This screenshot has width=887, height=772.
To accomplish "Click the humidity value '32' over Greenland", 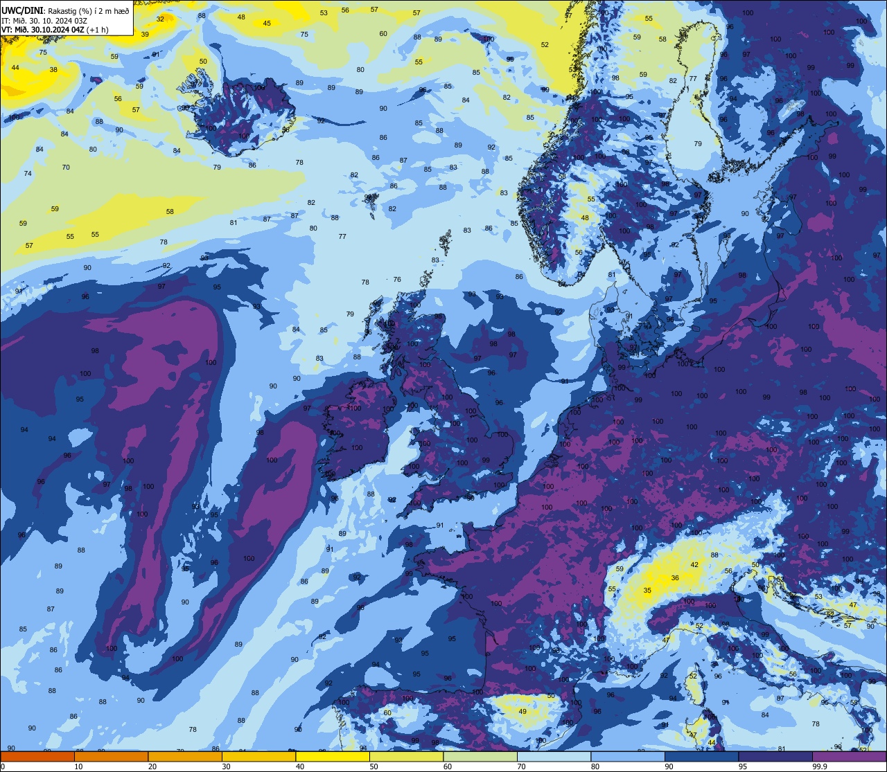I will (x=161, y=19).
